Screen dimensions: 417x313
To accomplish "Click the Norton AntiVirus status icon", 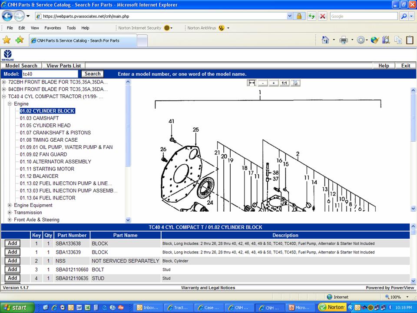I will point(222,28).
